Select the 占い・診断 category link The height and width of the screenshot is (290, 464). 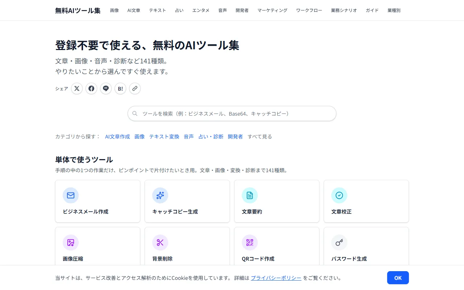tap(211, 137)
